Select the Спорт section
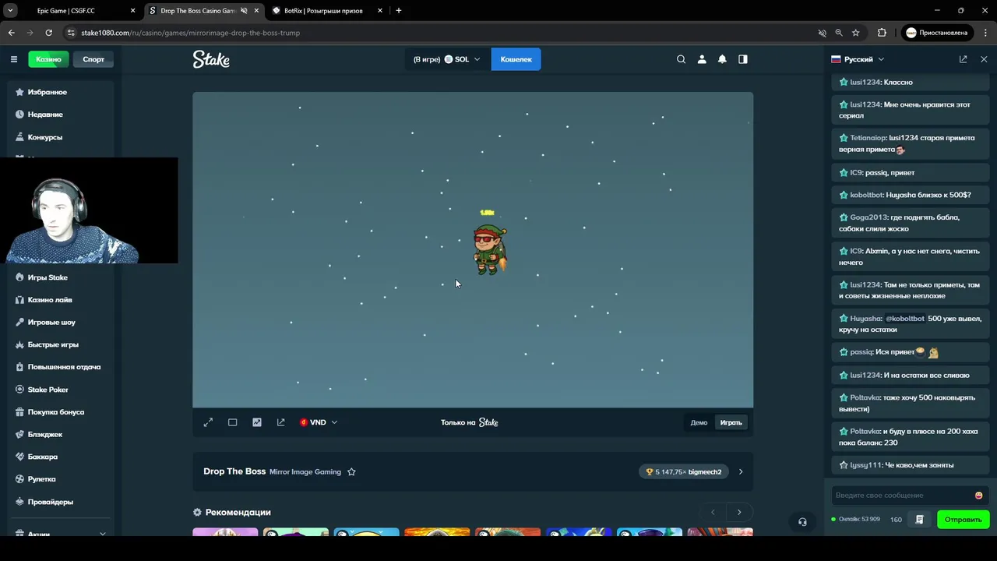 93,59
